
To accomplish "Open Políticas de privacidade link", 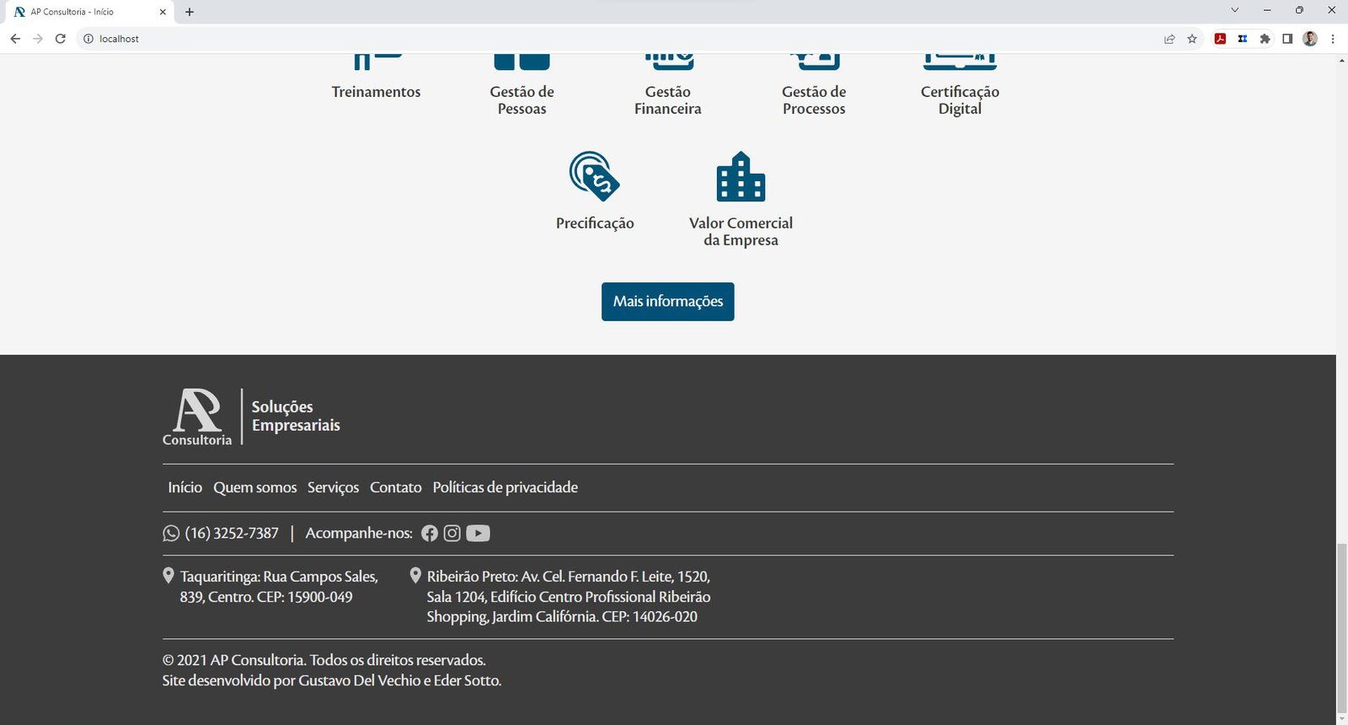I will coord(505,487).
